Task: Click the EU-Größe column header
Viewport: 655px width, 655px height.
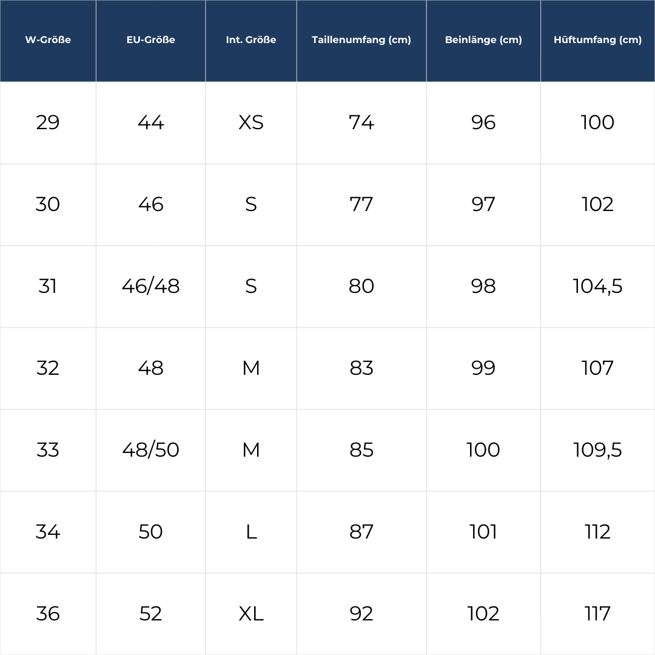Action: click(x=150, y=40)
